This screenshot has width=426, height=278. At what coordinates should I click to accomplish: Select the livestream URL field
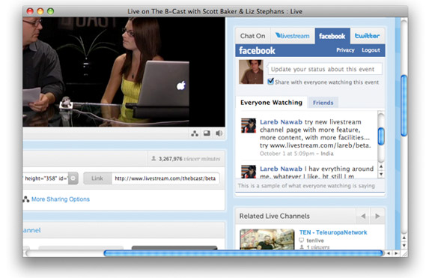pos(165,178)
